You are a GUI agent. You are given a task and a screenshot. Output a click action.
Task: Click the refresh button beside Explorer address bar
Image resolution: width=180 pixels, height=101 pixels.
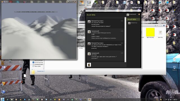click(x=155, y=22)
